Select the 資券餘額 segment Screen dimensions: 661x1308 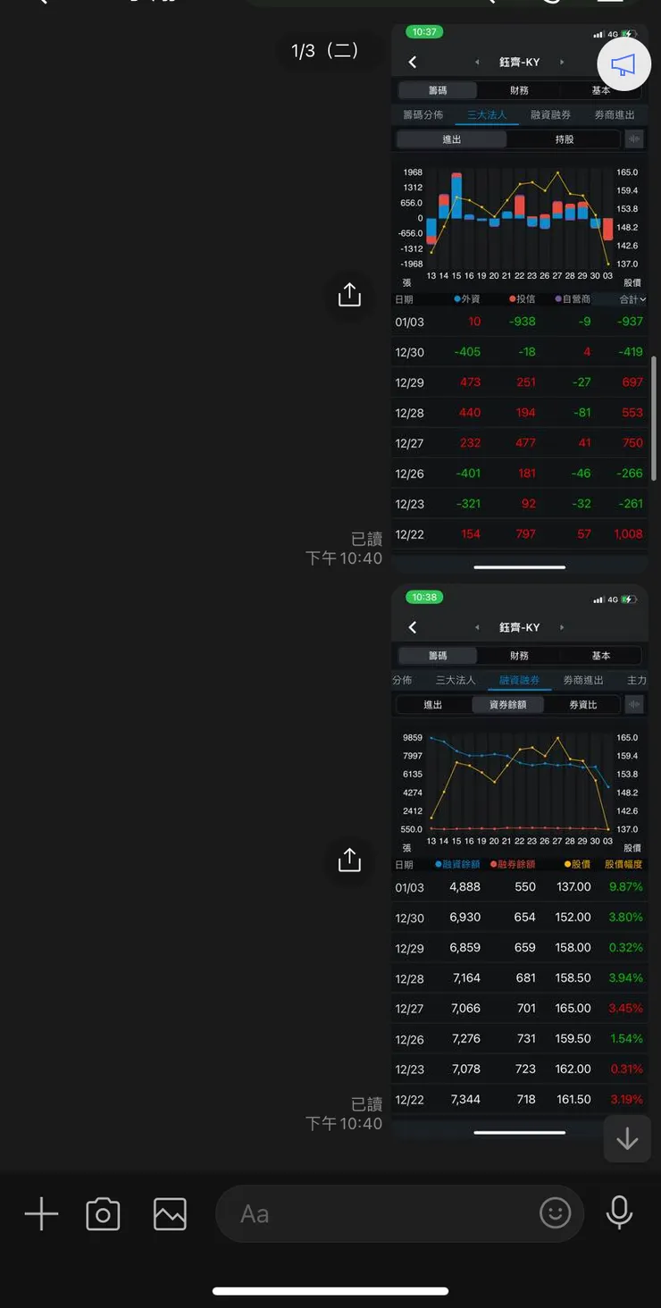tap(507, 705)
